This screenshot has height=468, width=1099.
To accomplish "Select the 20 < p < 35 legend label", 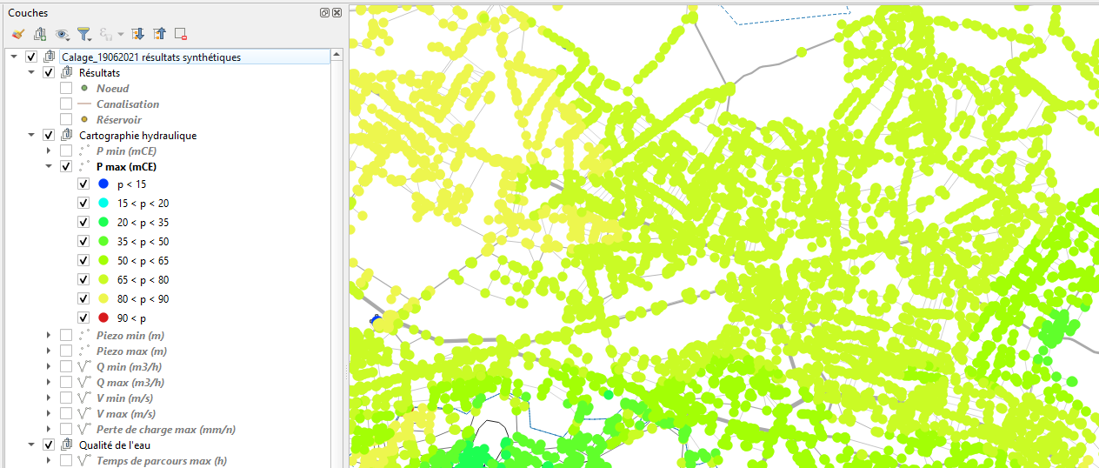I will (143, 223).
